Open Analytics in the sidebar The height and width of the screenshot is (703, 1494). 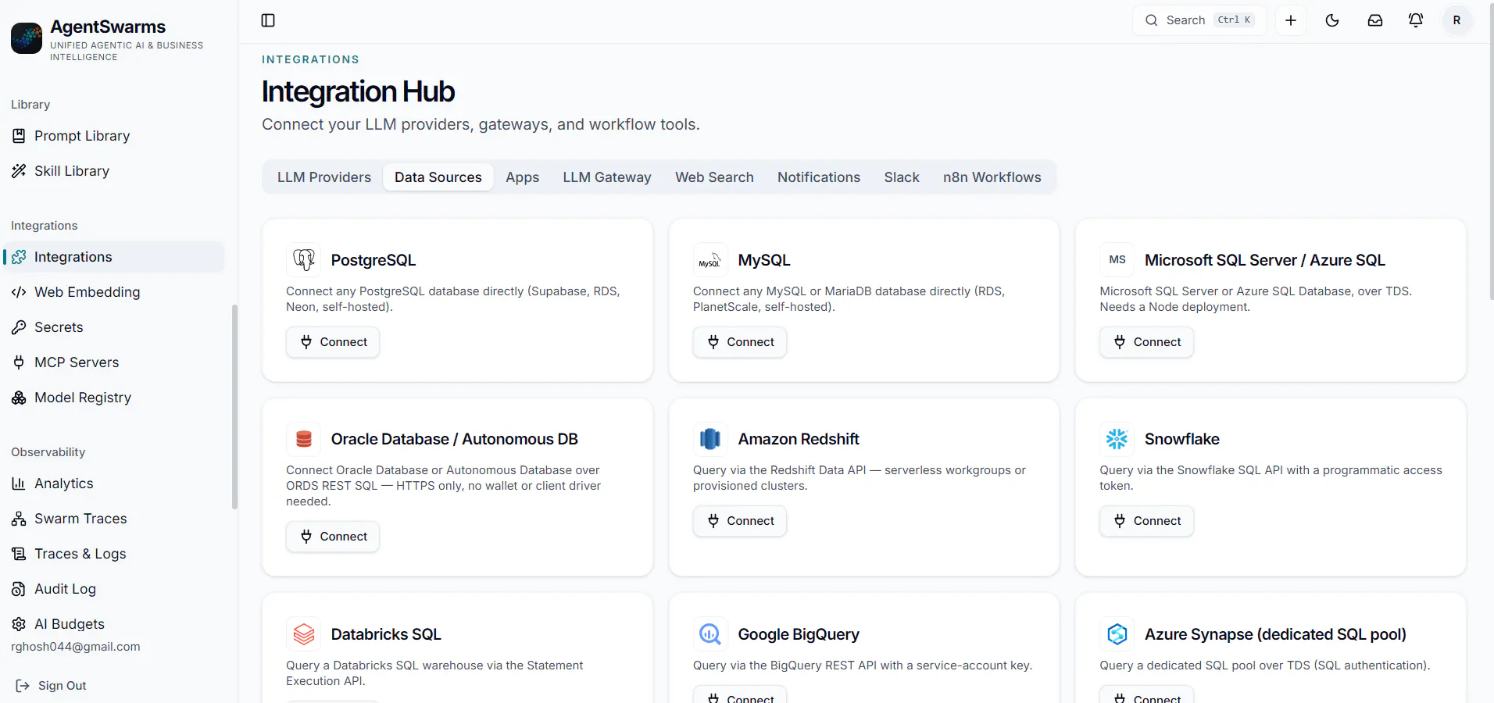click(x=114, y=484)
